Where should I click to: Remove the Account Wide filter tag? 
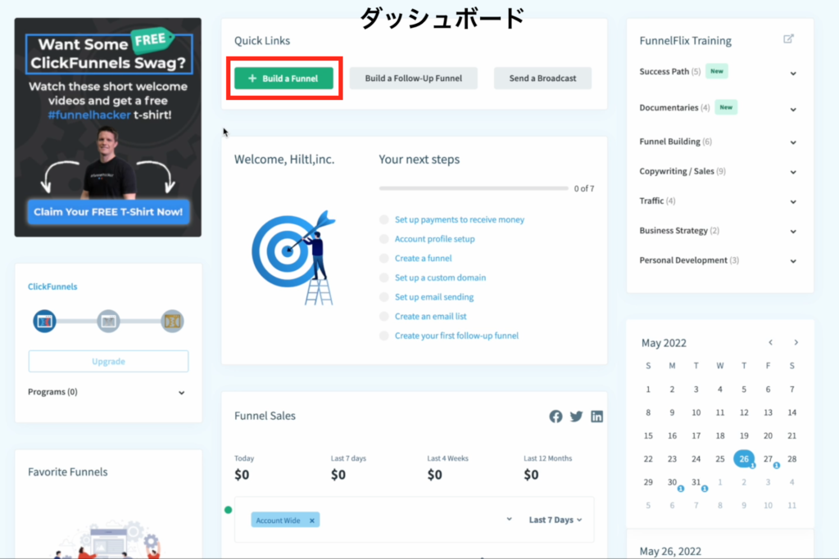coord(312,521)
